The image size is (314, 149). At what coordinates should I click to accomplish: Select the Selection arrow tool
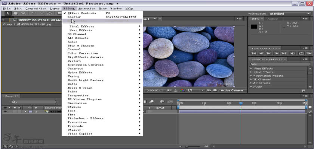coord(8,13)
